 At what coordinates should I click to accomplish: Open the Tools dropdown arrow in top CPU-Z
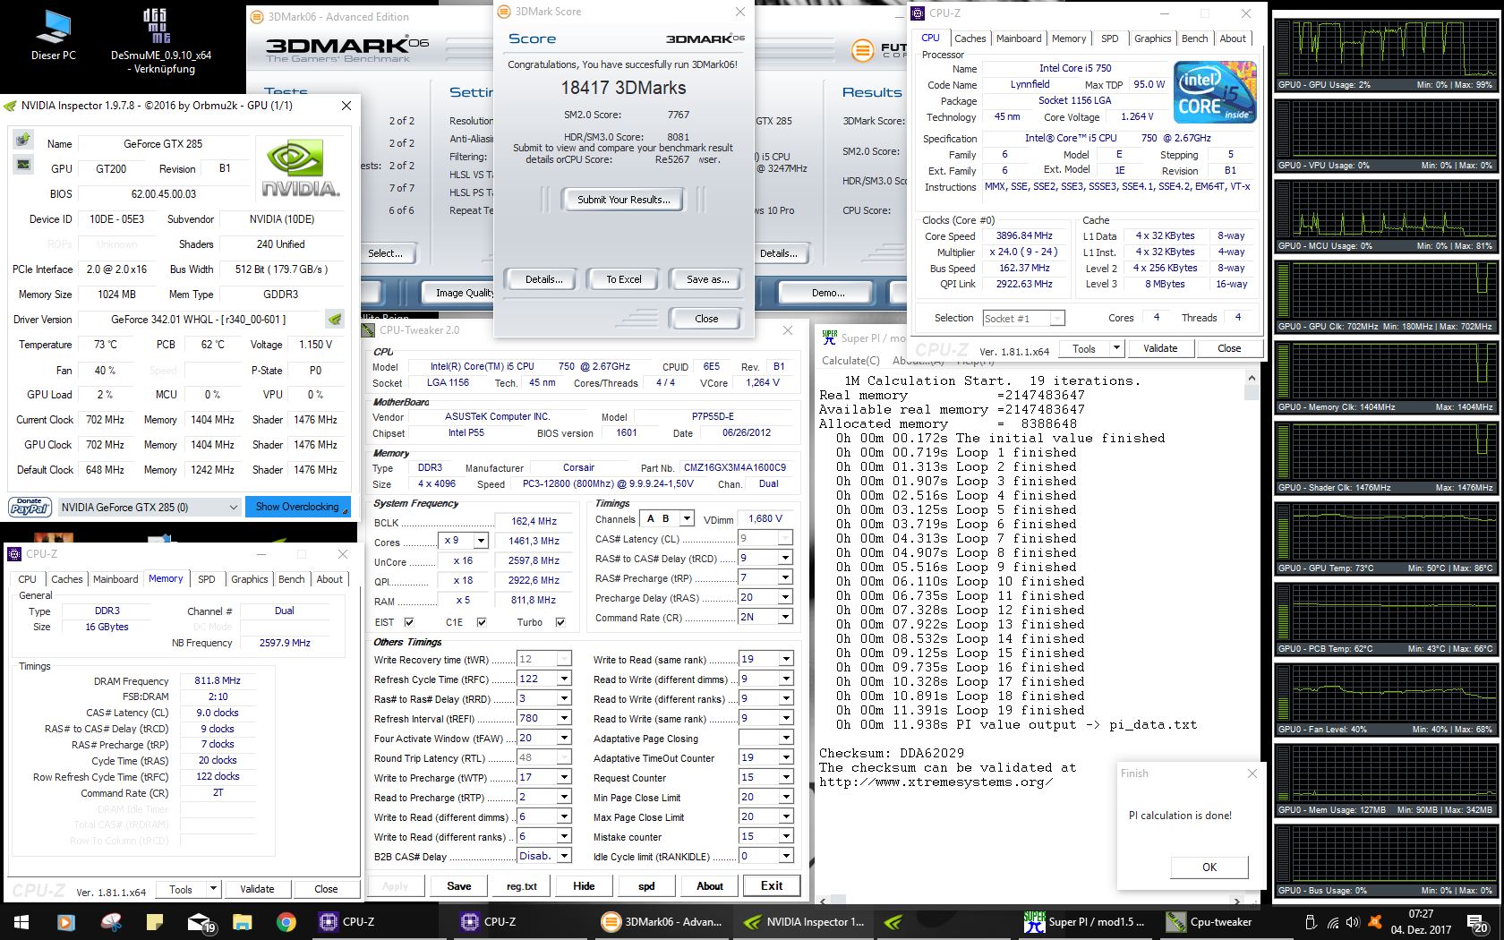1115,348
